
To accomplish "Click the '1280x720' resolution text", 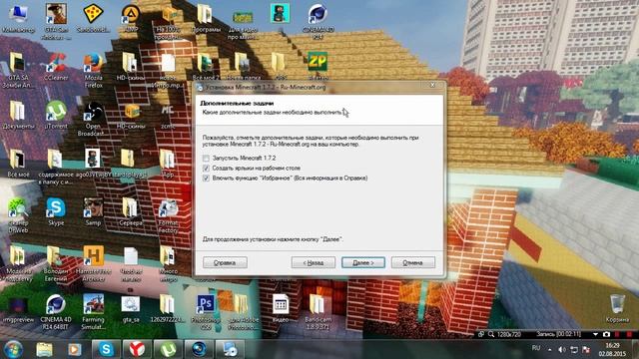I will [508, 334].
